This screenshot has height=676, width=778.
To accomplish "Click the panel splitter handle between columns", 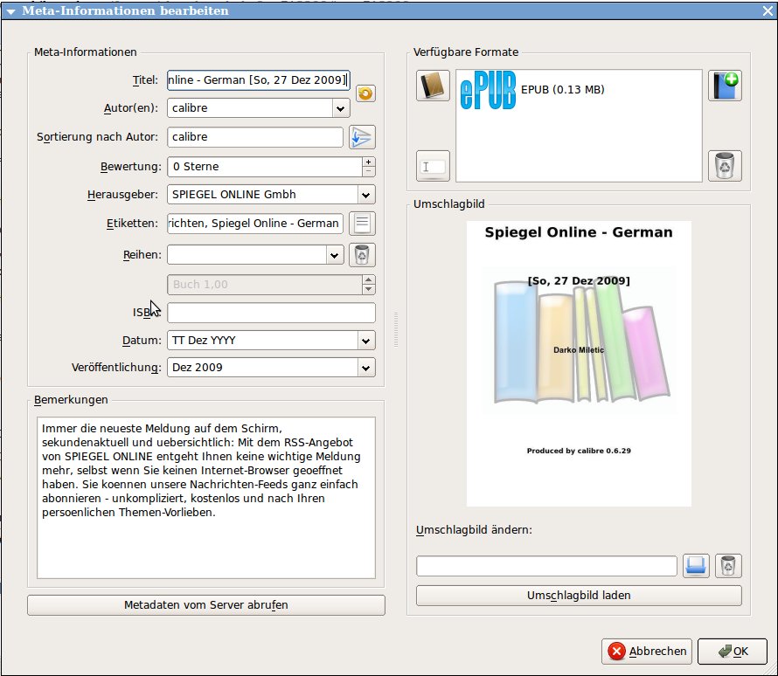I will 396,329.
